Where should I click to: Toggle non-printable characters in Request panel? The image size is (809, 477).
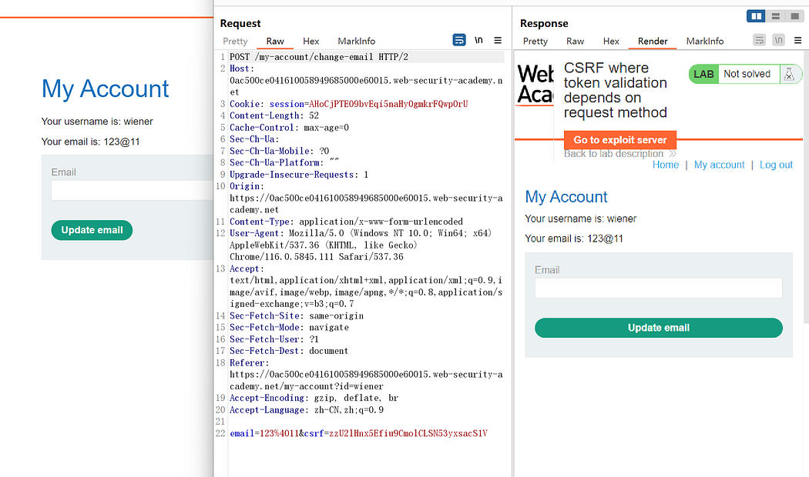coord(478,40)
